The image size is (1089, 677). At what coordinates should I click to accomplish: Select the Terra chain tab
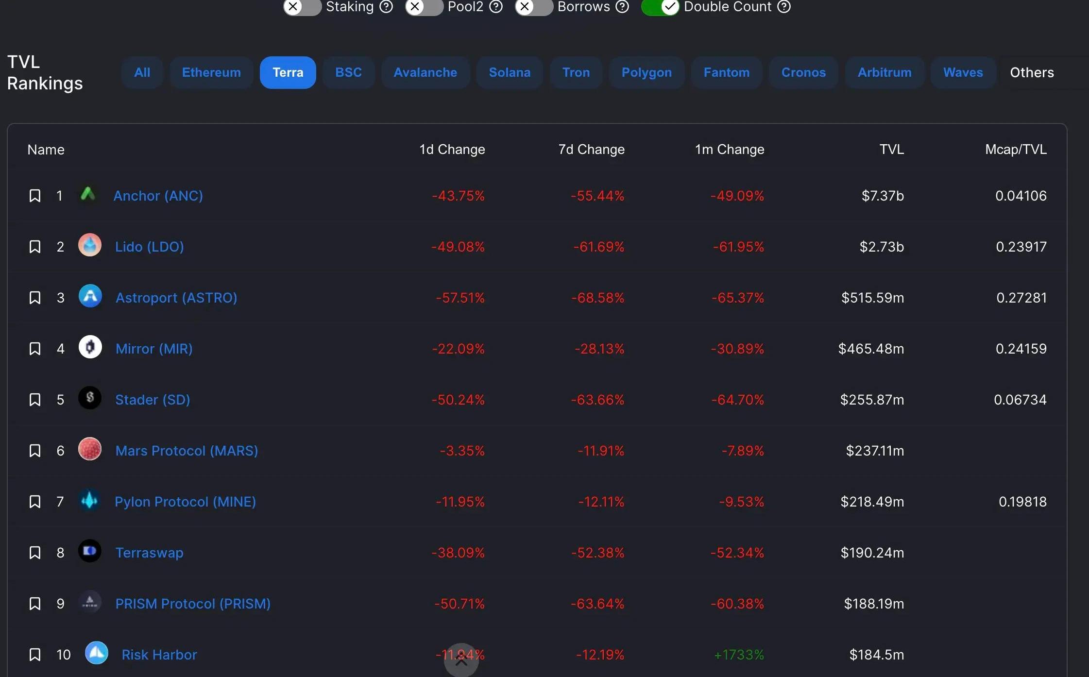click(288, 73)
